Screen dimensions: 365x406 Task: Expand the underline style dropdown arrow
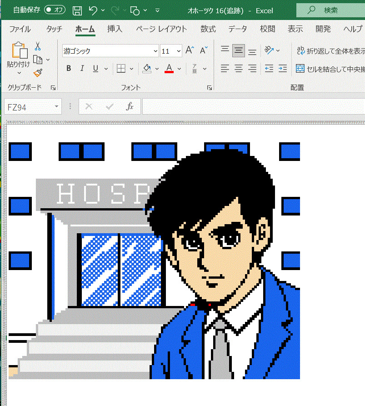106,69
